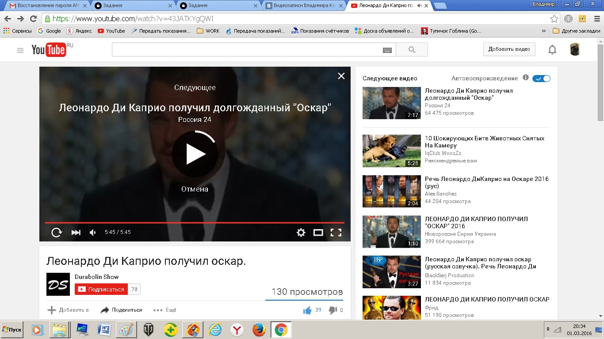
Task: Expand the hidden bookmarks chevron
Action: [x=543, y=31]
